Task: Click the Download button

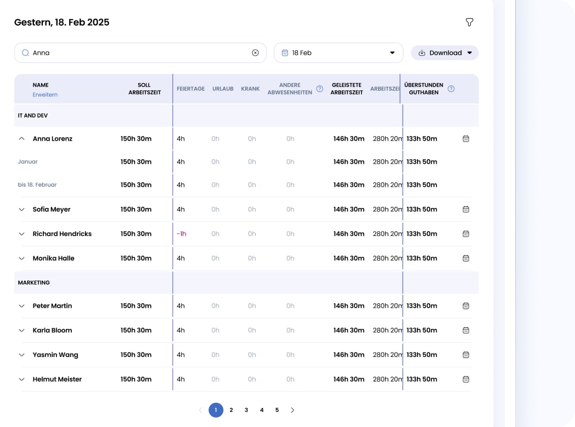Action: (444, 53)
